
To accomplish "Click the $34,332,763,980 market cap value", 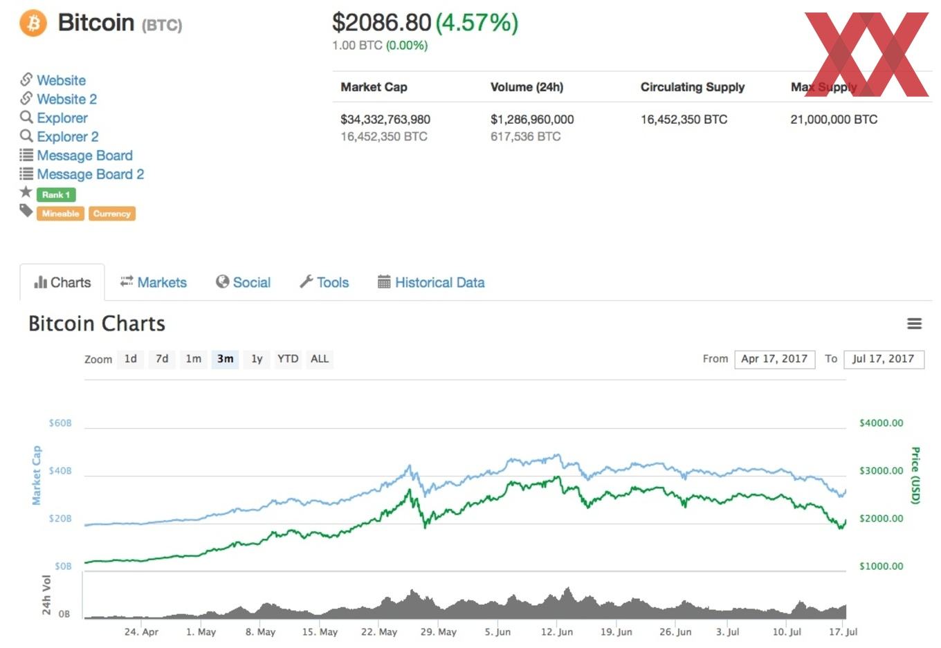I will pos(385,120).
